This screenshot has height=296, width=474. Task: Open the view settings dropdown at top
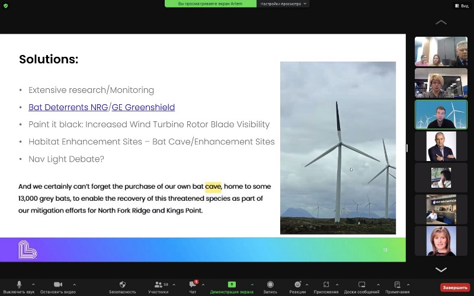[x=284, y=4]
